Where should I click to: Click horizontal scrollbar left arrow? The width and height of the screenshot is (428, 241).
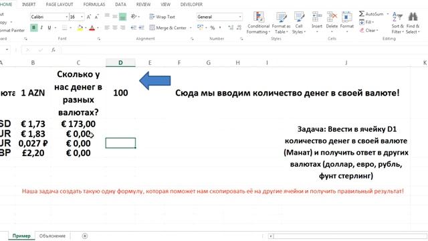(x=270, y=236)
